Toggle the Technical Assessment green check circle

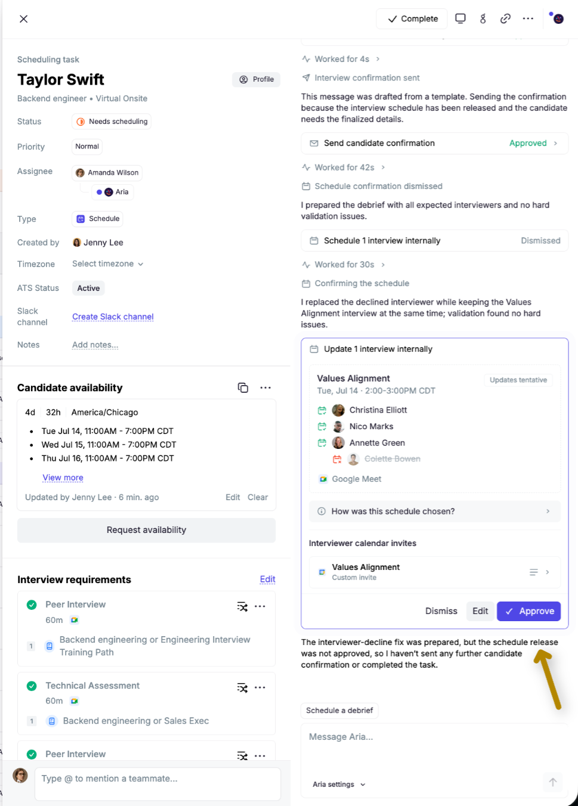click(x=32, y=686)
